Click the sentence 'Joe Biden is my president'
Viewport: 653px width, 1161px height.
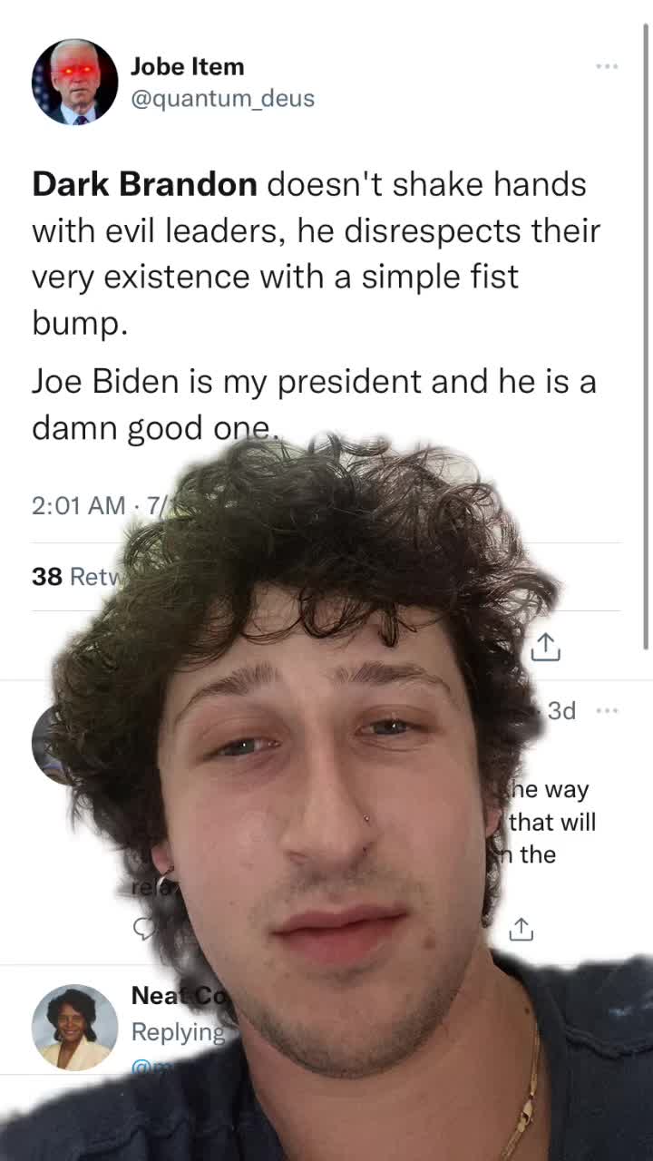click(x=227, y=382)
